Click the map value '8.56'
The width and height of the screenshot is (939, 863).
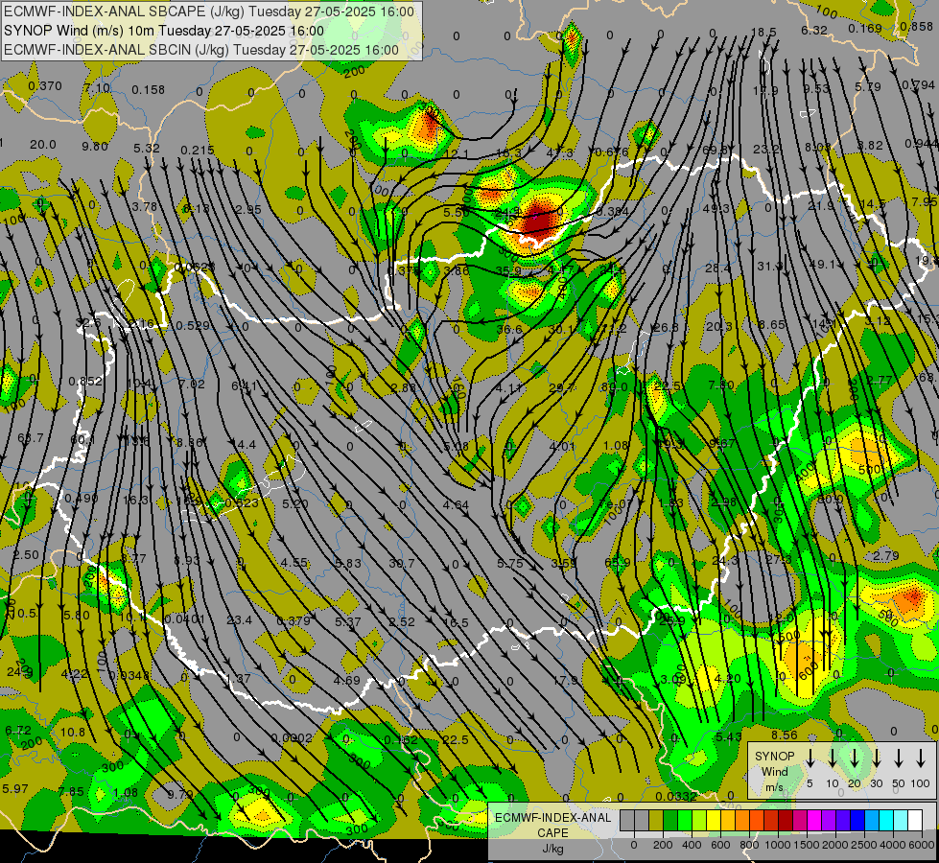click(x=785, y=735)
